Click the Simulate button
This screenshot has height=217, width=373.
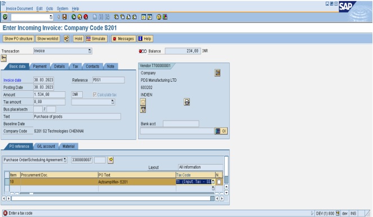point(96,38)
